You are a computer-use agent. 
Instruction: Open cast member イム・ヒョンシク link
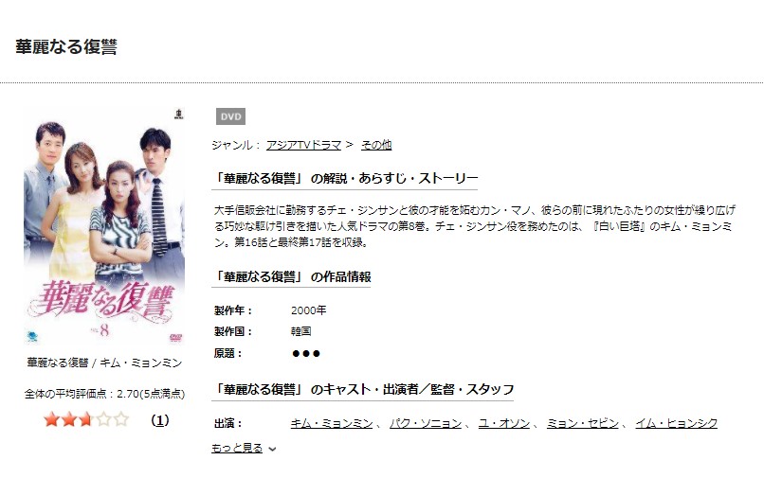[x=676, y=423]
